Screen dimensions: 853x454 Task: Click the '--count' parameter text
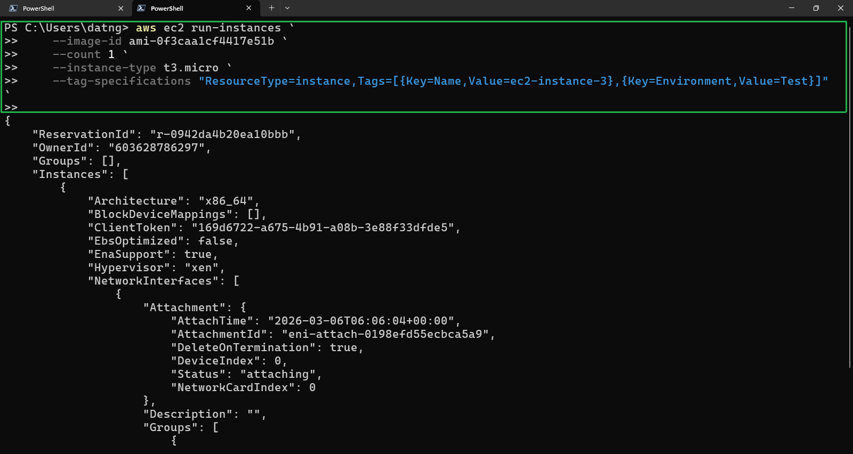pyautogui.click(x=77, y=54)
